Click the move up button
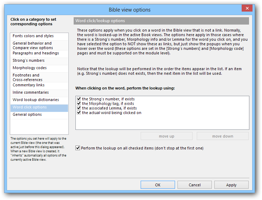 166,136
